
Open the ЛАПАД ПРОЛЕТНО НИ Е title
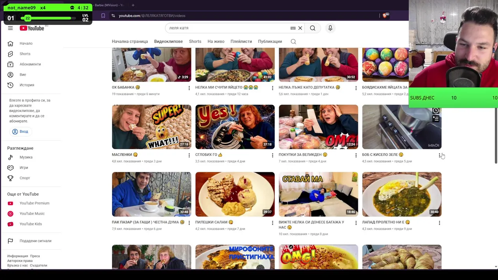[x=386, y=222]
